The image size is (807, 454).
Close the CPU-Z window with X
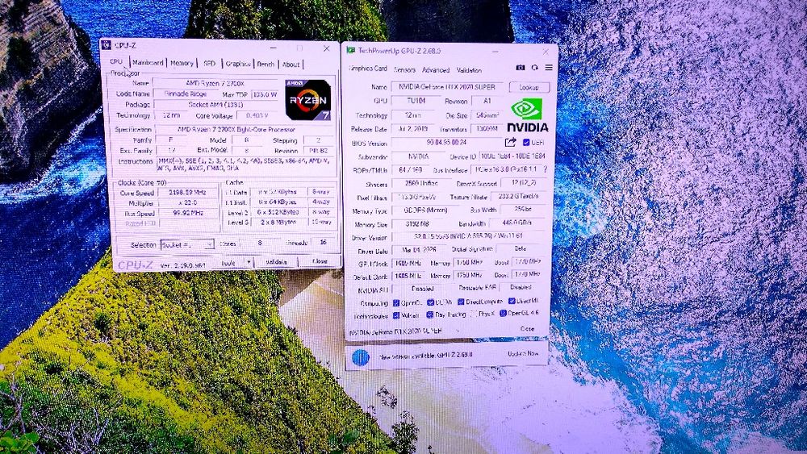point(326,48)
